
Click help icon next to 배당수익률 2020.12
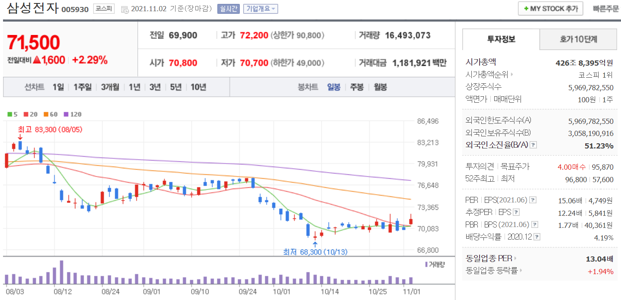537,237
